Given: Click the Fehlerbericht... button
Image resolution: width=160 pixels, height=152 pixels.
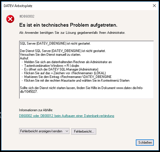Looking at the screenshot, I should (x=84, y=131).
